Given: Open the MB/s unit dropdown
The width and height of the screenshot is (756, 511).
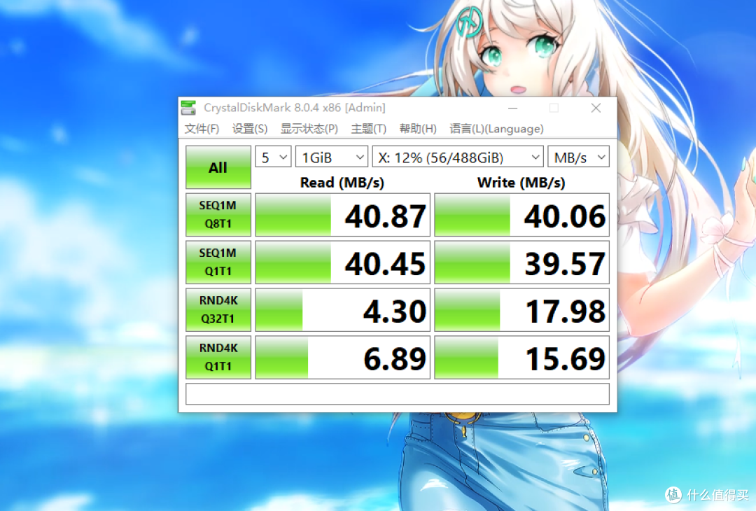Looking at the screenshot, I should point(579,157).
